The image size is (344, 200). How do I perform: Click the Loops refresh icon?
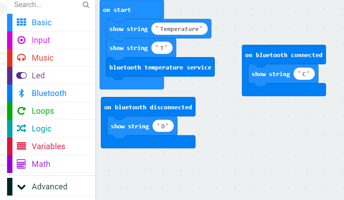(x=21, y=111)
